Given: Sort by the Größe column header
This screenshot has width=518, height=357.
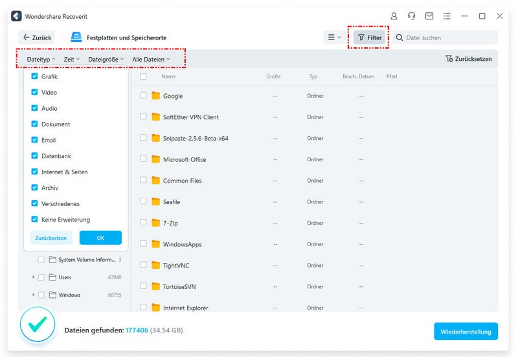Looking at the screenshot, I should point(273,76).
